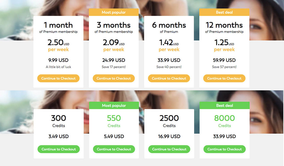Select the 8000 Credits amount
The height and width of the screenshot is (166, 284).
point(225,118)
